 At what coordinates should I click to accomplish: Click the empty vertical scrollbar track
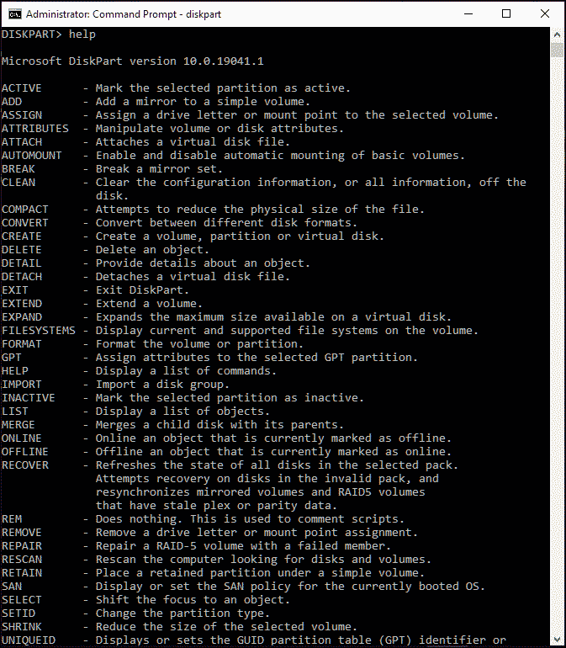(557, 345)
